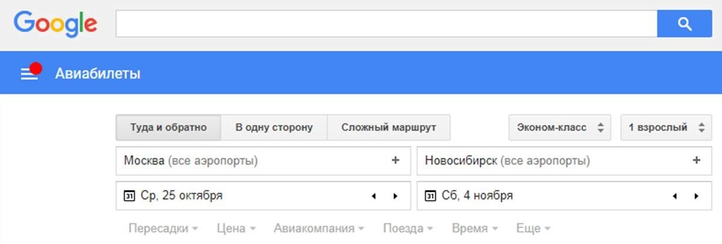Open the hamburger menu icon
Viewport: 722px width, 244px height.
29,74
